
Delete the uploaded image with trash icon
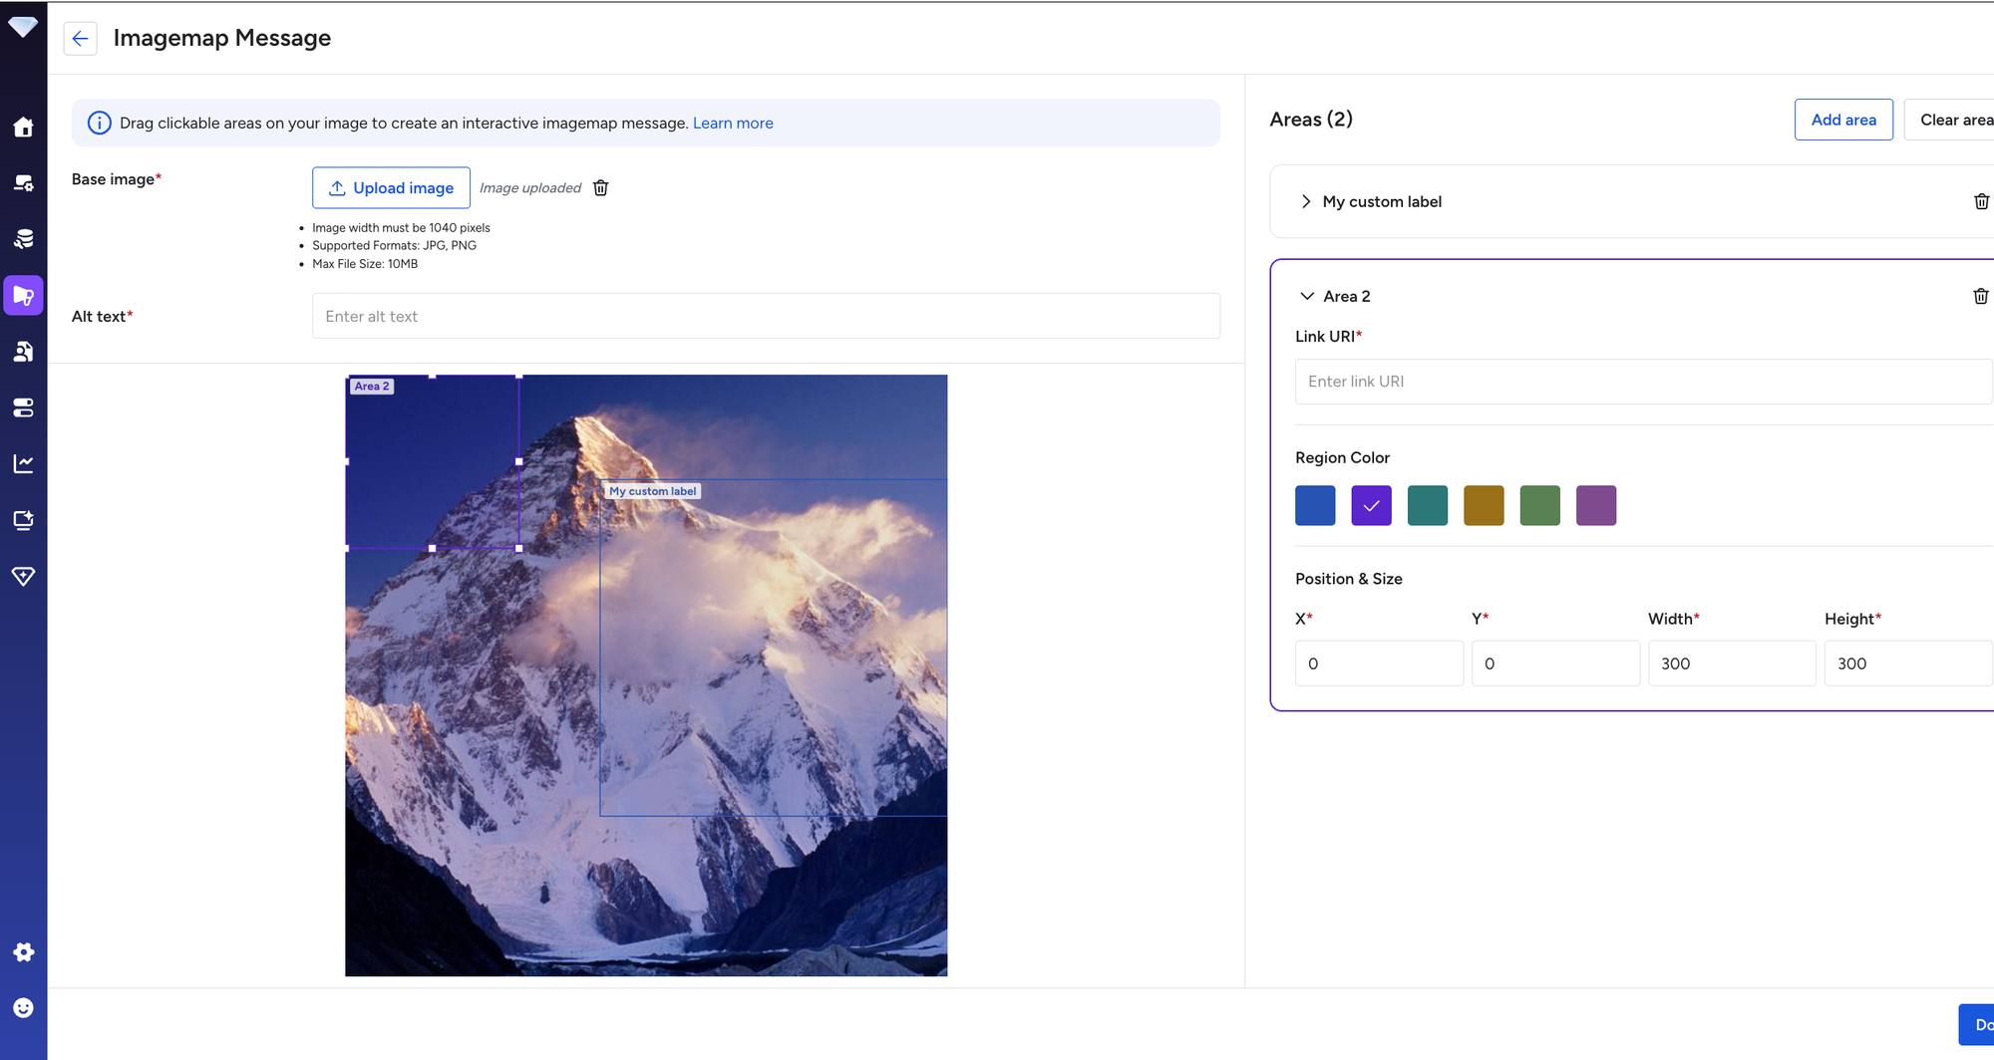pyautogui.click(x=601, y=188)
